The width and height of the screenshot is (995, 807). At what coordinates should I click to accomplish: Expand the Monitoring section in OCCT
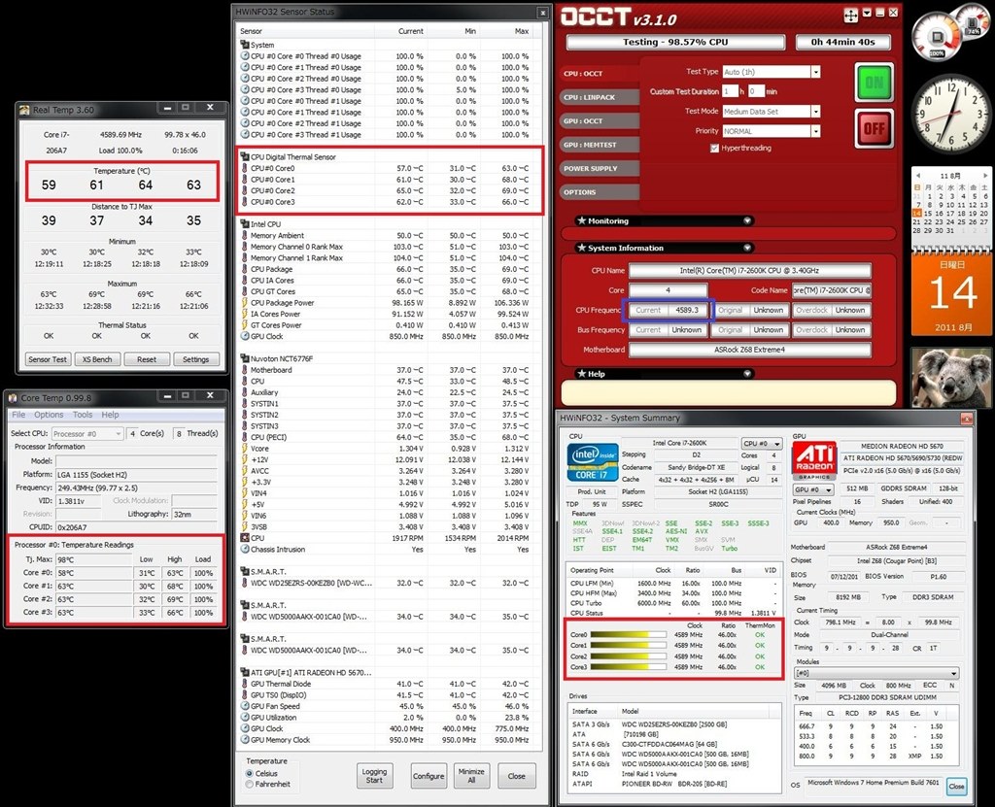(x=747, y=220)
